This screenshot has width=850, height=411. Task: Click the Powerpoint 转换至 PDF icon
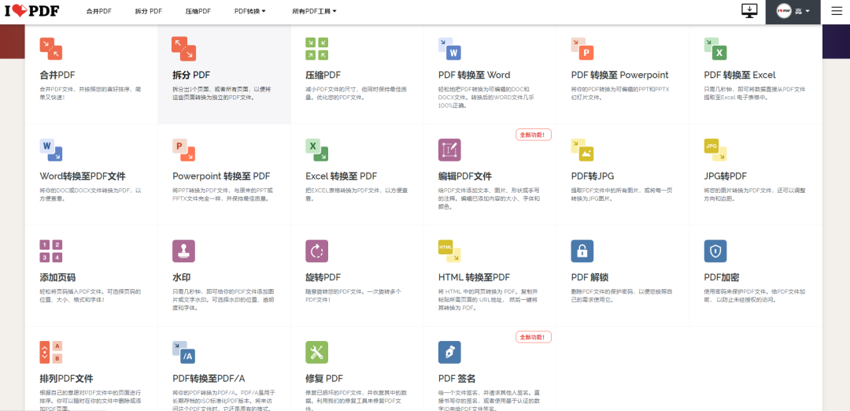(183, 150)
